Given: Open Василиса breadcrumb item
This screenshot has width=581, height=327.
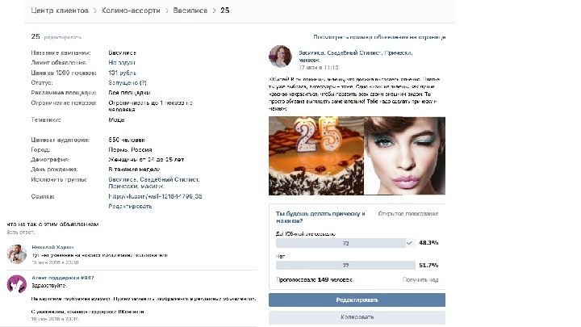Looking at the screenshot, I should coord(190,10).
